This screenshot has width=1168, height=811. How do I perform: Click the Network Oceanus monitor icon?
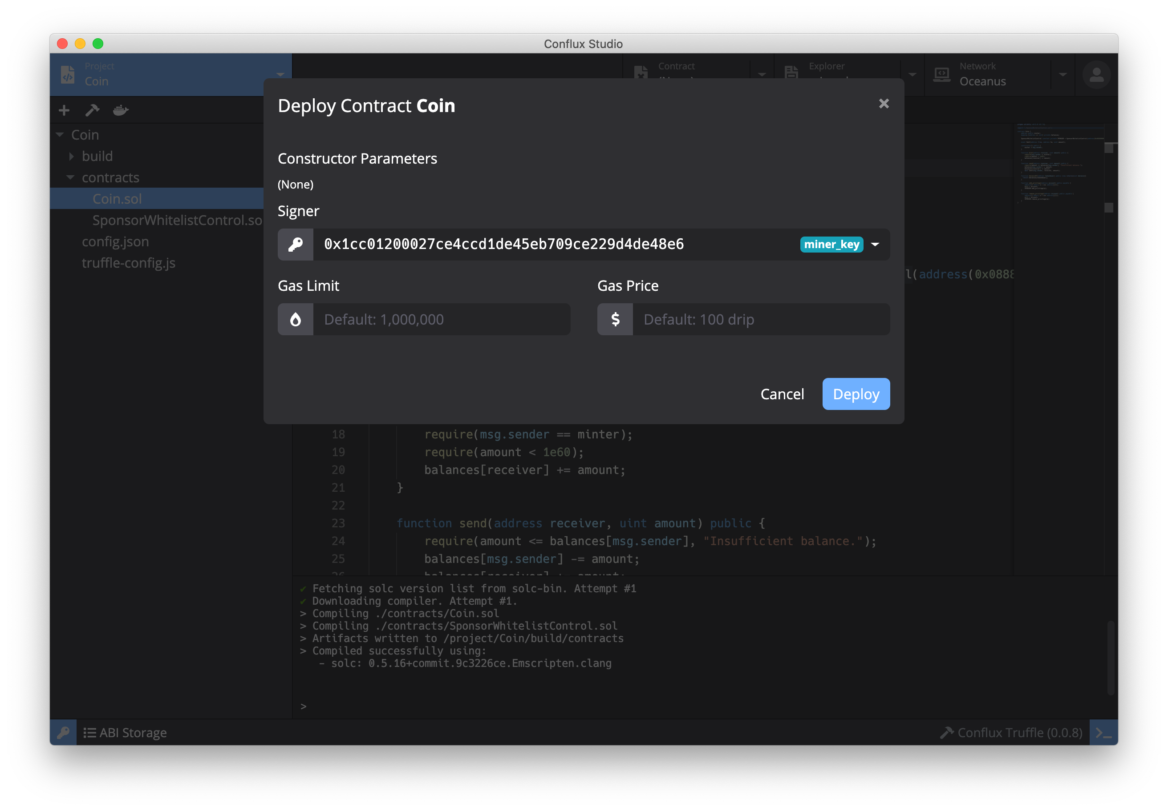point(941,75)
